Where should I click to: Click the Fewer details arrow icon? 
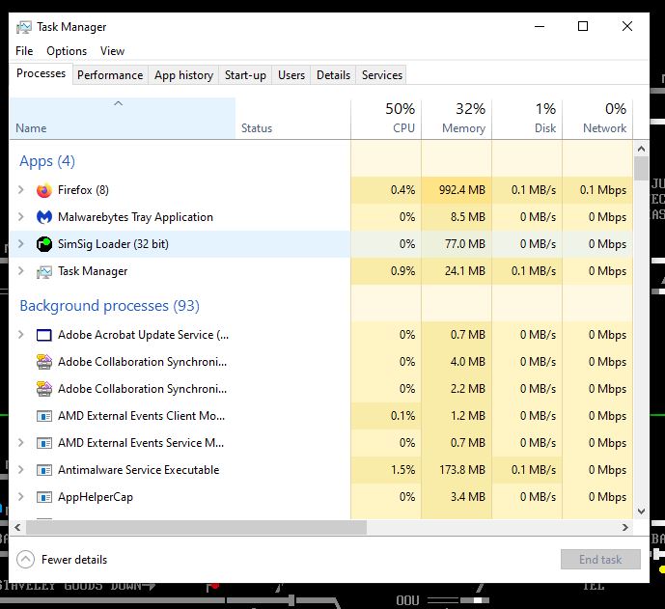25,560
